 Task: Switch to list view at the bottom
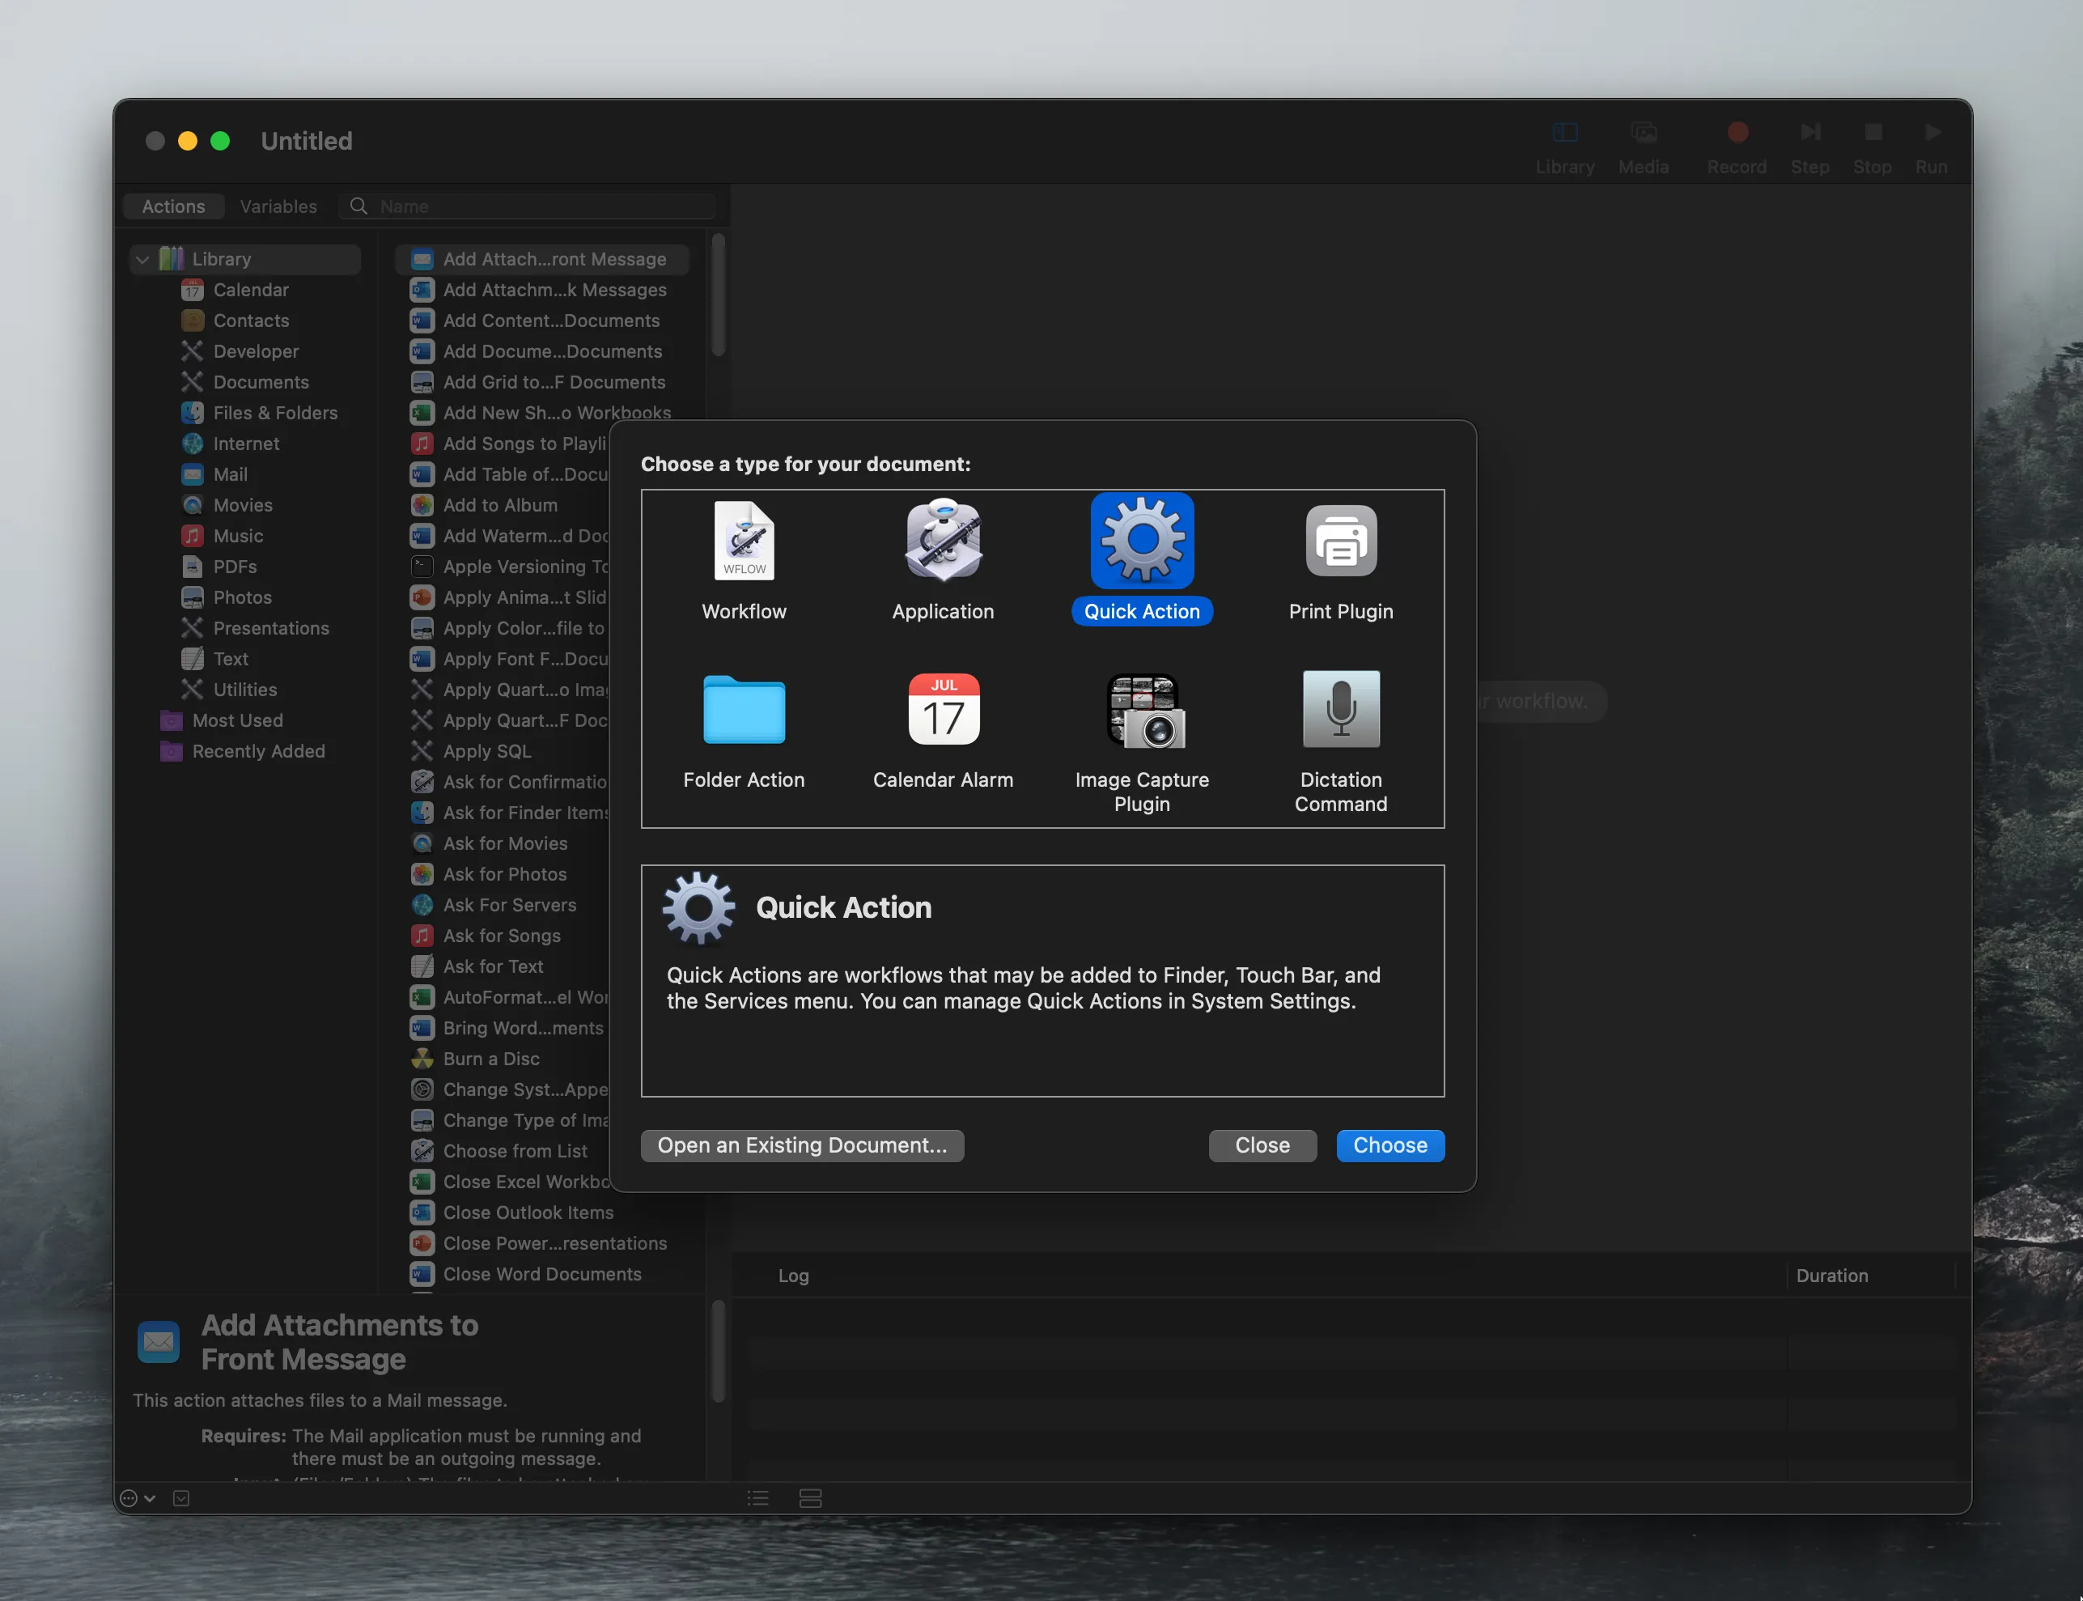click(x=757, y=1498)
